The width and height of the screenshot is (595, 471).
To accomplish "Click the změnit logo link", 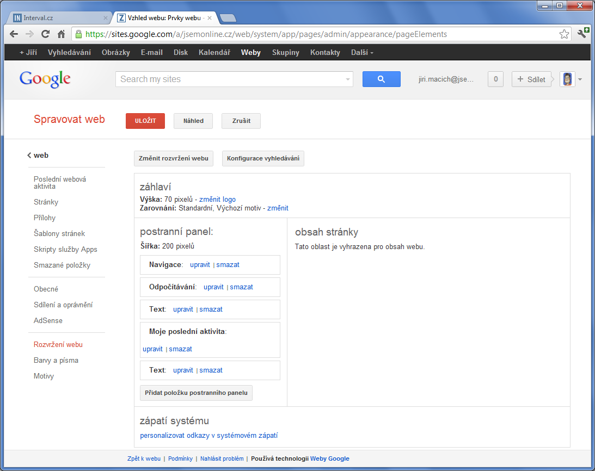I will click(217, 200).
